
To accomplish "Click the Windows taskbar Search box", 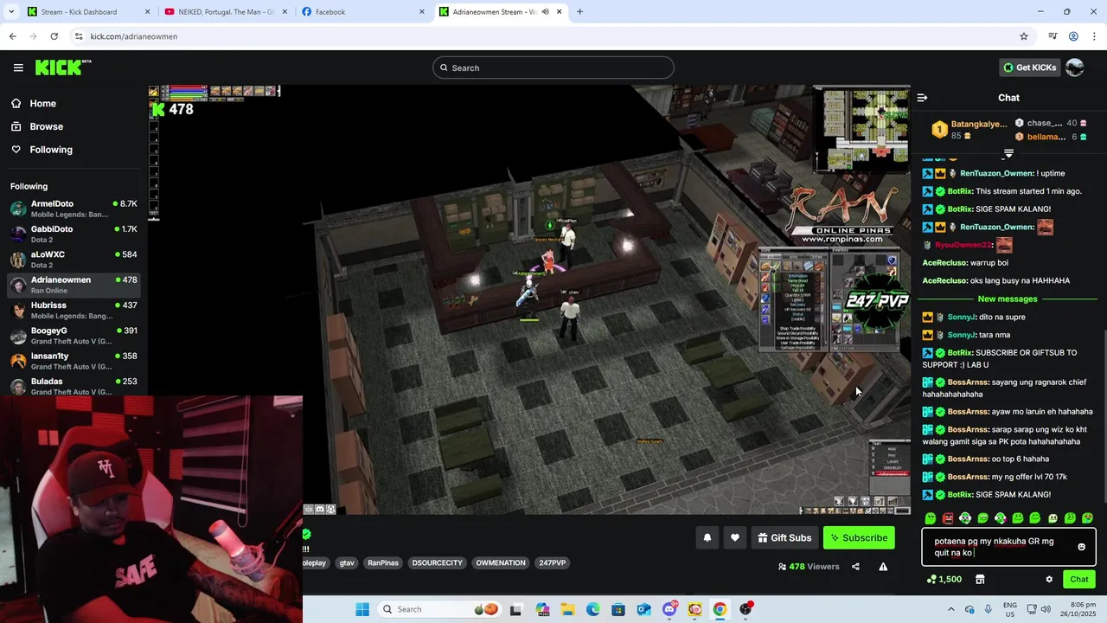I will 440,609.
